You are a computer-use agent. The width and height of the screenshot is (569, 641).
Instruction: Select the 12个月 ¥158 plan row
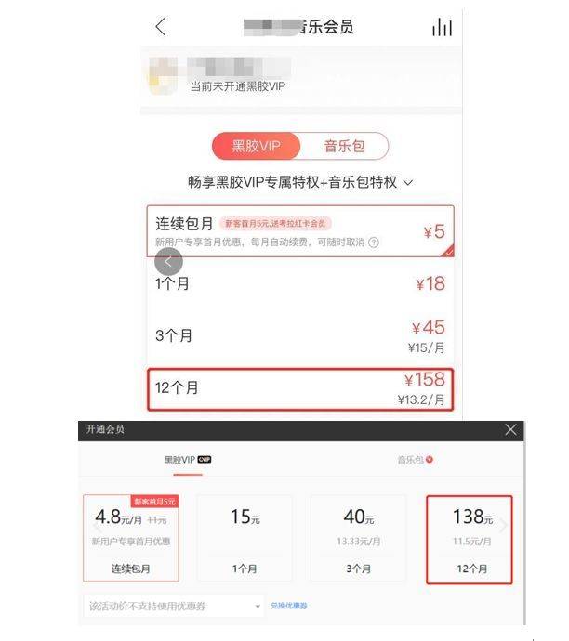tap(300, 389)
